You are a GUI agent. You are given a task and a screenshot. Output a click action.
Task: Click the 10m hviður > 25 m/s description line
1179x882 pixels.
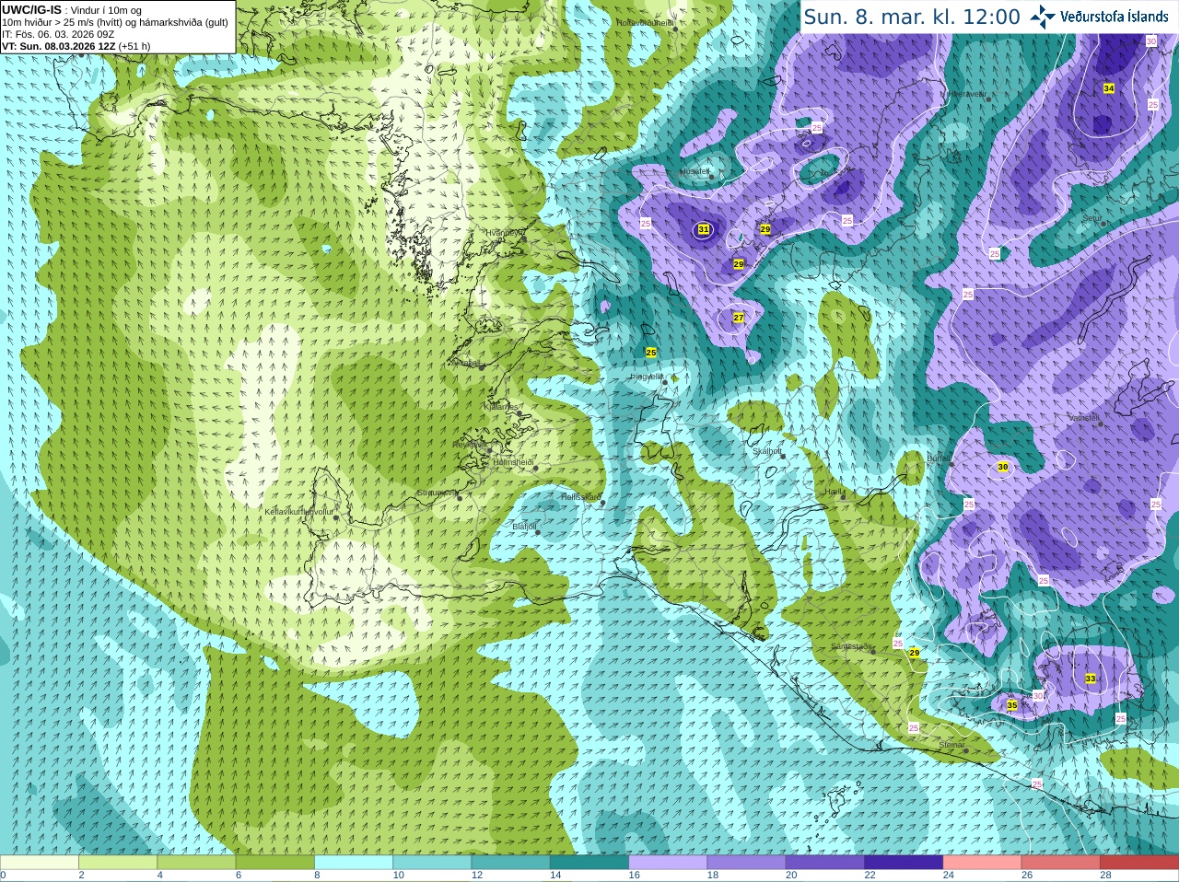[115, 22]
